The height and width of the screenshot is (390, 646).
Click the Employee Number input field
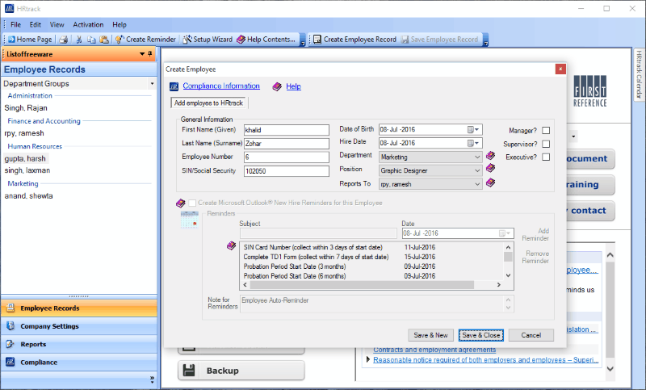(287, 157)
